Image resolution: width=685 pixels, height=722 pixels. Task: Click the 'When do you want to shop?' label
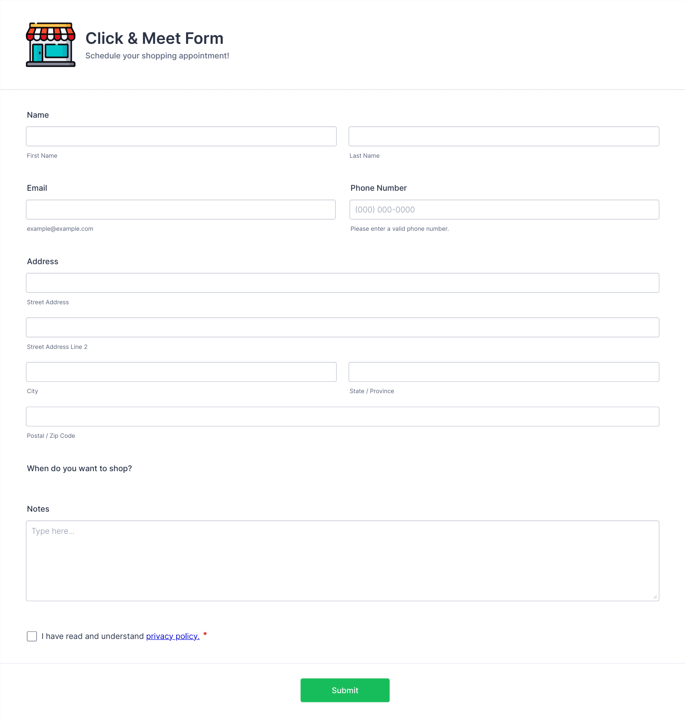[79, 468]
